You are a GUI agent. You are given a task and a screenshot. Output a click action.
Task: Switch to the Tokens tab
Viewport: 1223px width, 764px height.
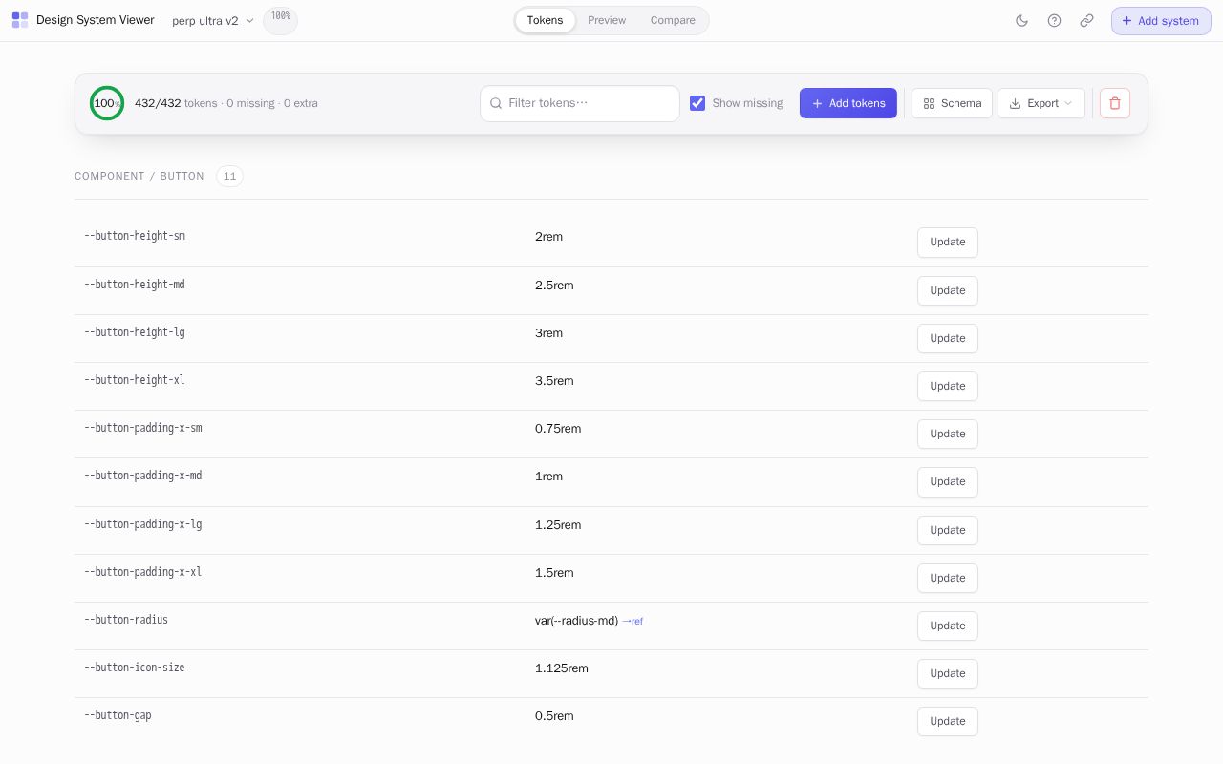coord(545,20)
